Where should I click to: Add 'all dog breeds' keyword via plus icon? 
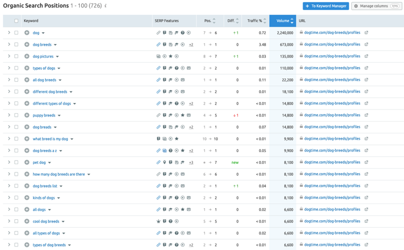click(27, 80)
